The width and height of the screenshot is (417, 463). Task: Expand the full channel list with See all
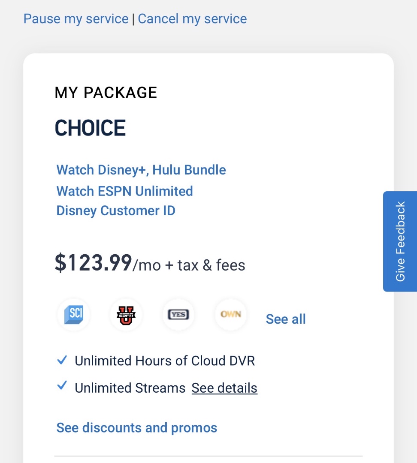point(286,319)
